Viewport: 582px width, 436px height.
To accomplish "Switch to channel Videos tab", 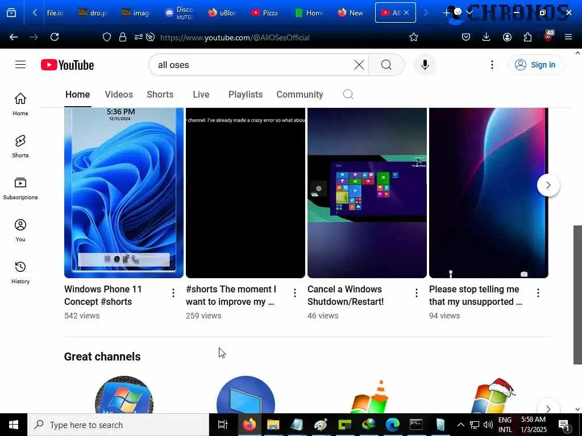I will tap(119, 95).
